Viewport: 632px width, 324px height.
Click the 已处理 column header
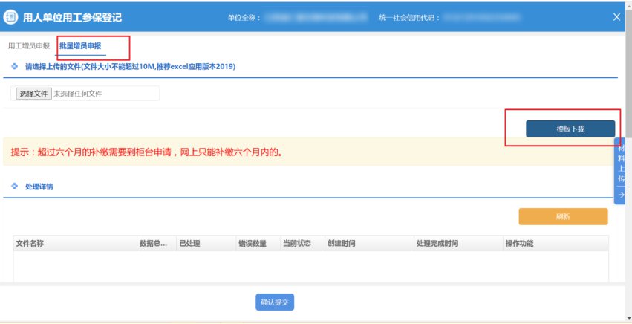pyautogui.click(x=189, y=243)
